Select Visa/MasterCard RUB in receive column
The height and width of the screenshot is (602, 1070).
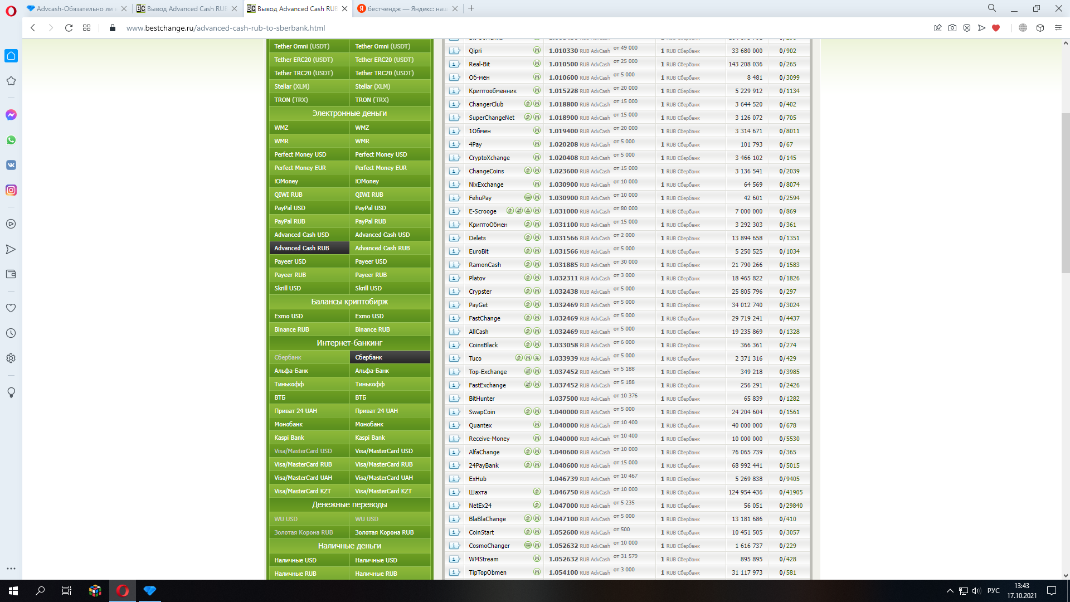coord(390,464)
